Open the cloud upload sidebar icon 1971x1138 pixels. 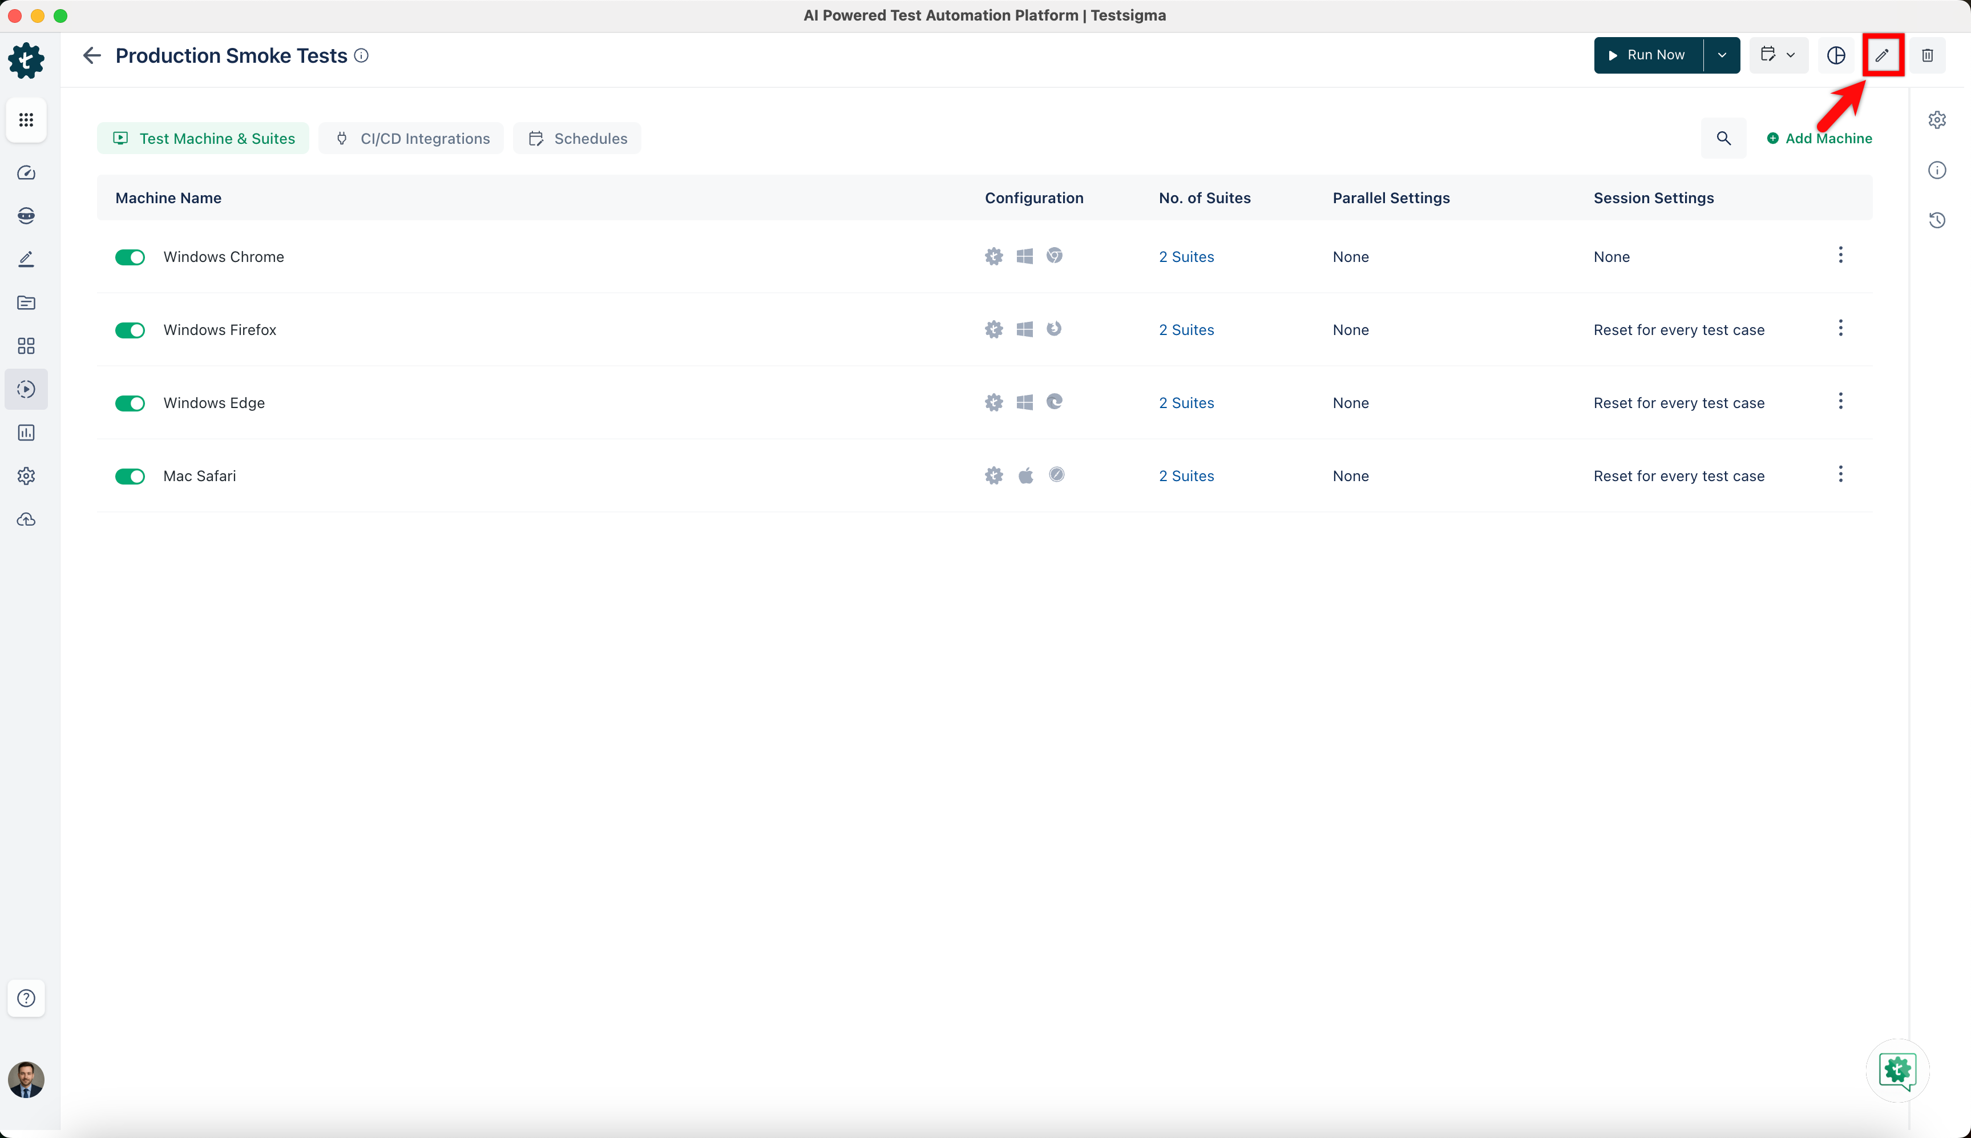[26, 519]
